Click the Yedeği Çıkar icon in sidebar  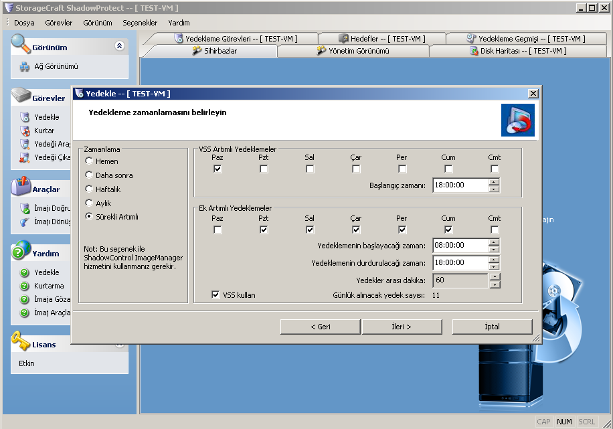pyautogui.click(x=25, y=157)
